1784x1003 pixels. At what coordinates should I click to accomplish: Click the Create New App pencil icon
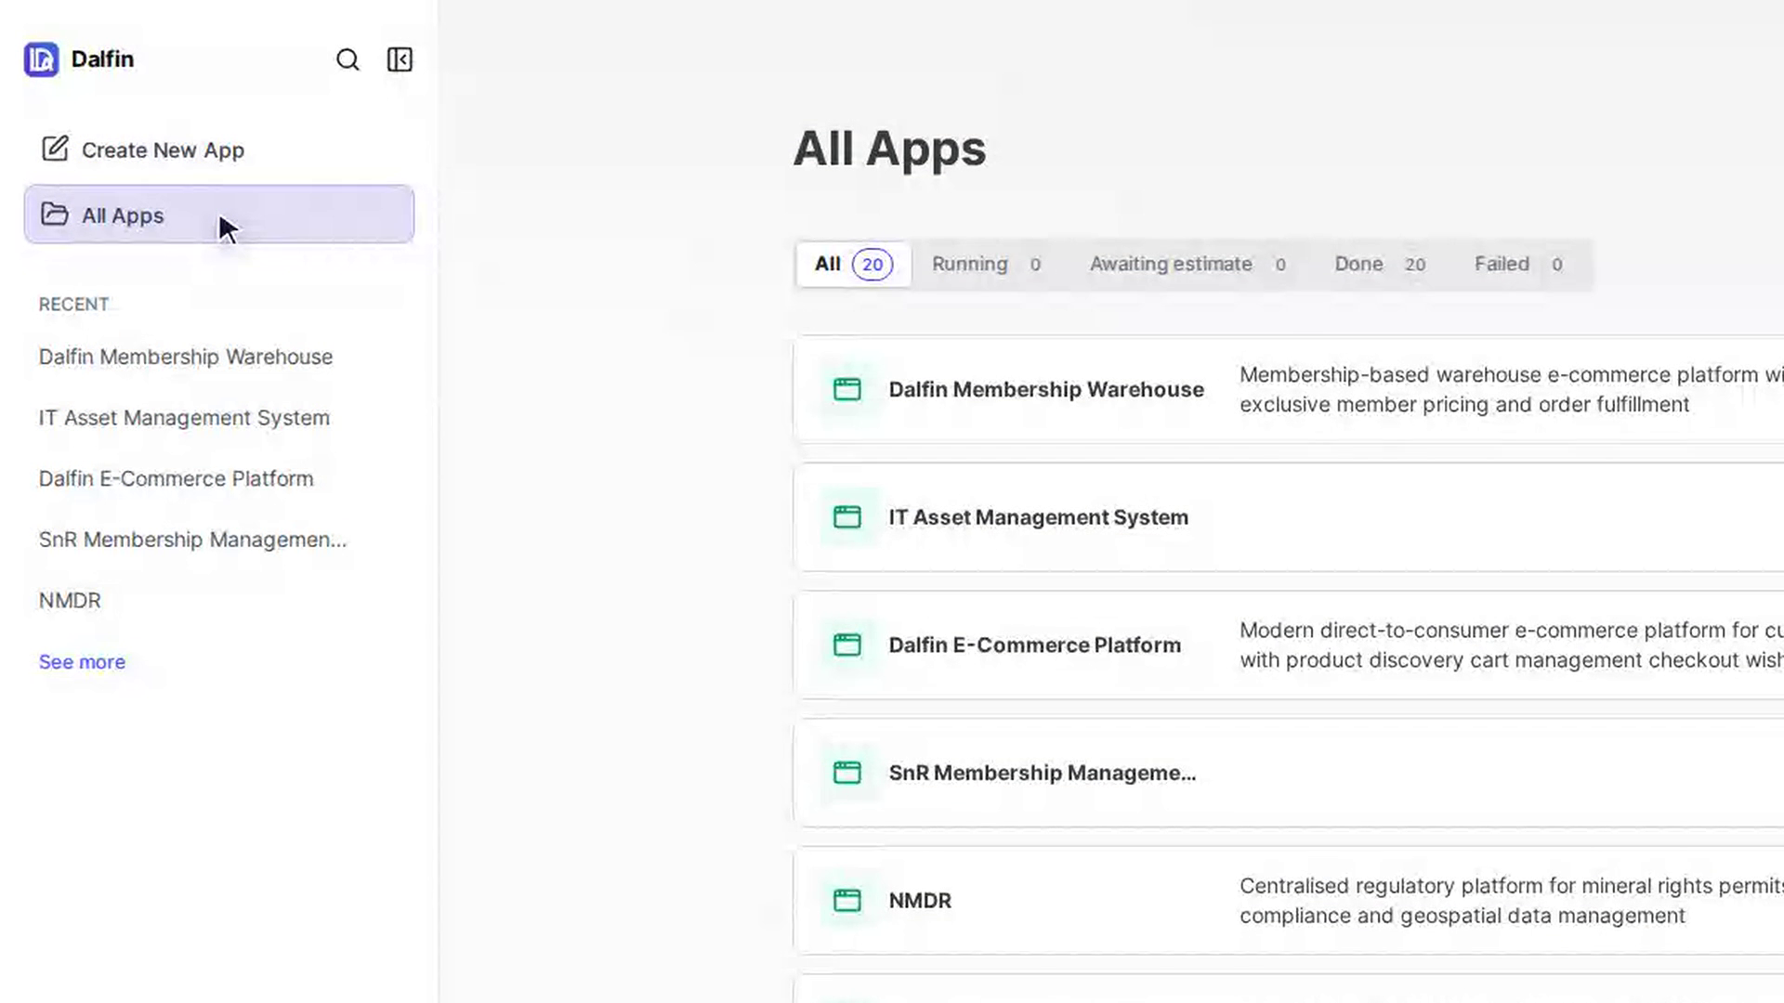click(x=55, y=149)
